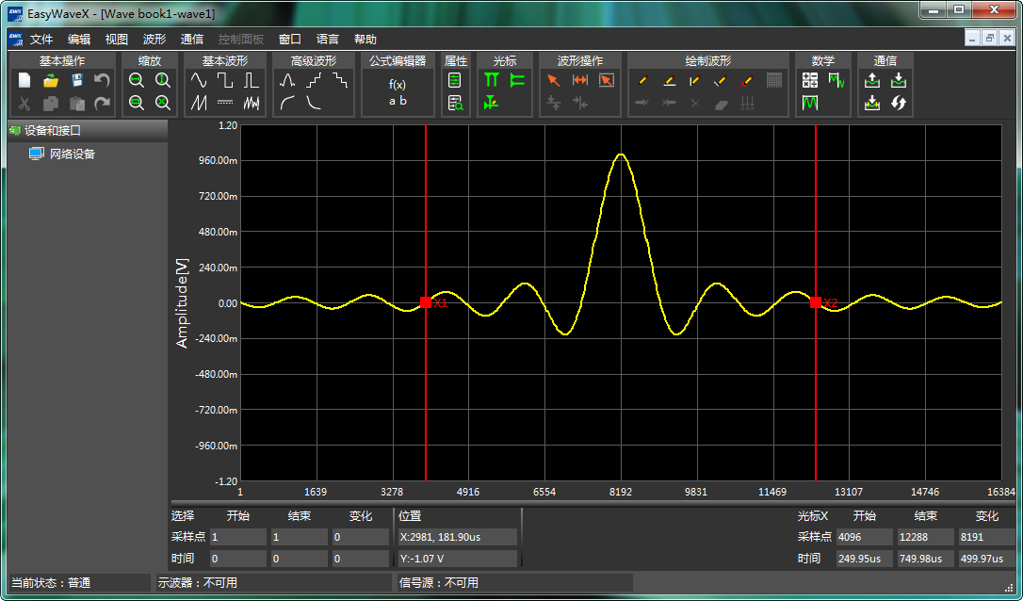The width and height of the screenshot is (1023, 601).
Task: Open the 语言 menu
Action: tap(327, 40)
